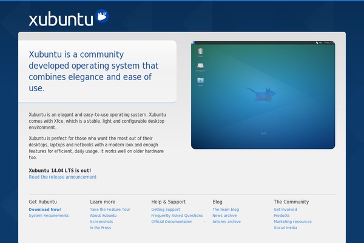Click the Get Xubuntu section heading

(x=42, y=202)
